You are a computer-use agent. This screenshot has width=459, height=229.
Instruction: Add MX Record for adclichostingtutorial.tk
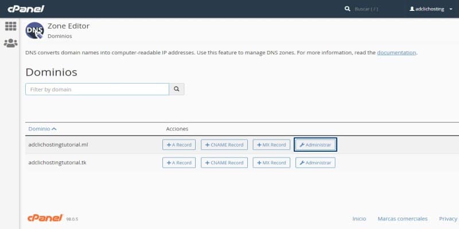pyautogui.click(x=271, y=163)
